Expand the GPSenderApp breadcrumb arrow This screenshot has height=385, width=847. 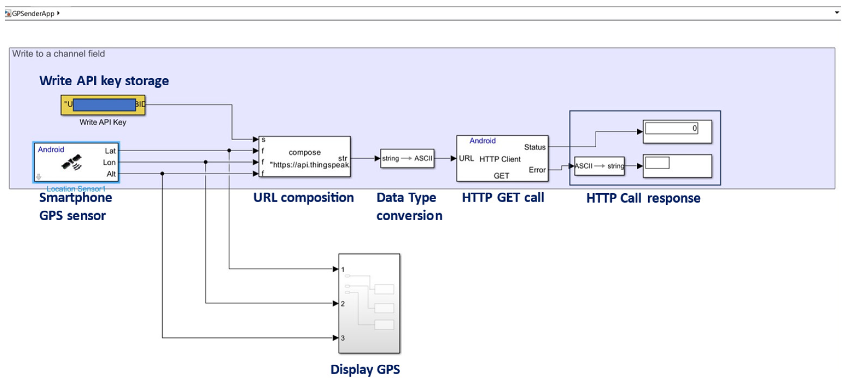(58, 13)
